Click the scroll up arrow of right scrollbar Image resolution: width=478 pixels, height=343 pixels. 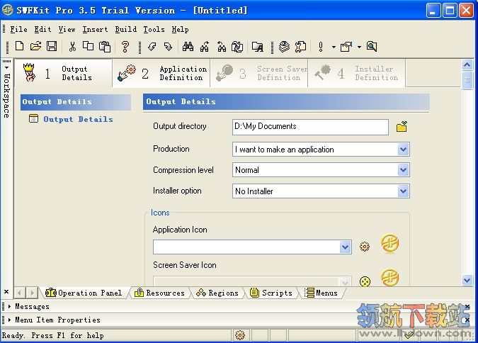click(467, 64)
